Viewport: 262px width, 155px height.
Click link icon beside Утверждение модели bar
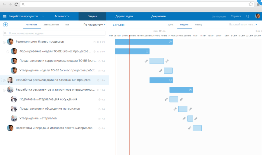click(x=161, y=71)
